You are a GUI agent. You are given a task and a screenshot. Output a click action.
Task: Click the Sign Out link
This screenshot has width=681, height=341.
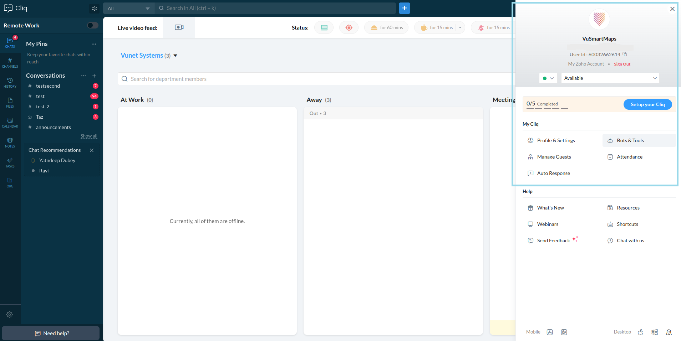click(x=622, y=64)
